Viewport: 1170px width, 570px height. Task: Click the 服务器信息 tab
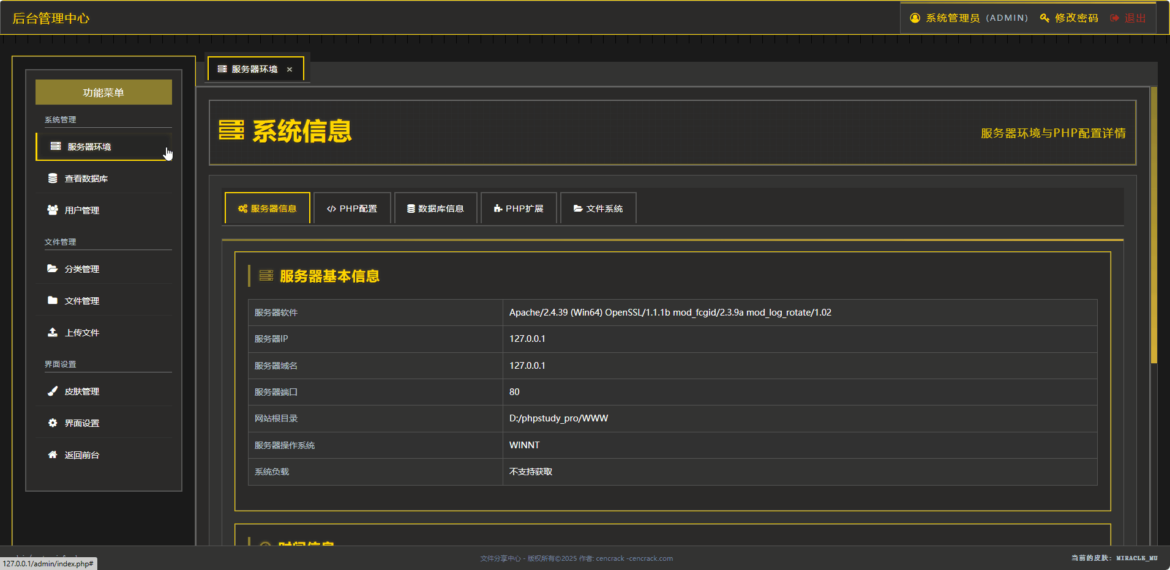pos(268,209)
